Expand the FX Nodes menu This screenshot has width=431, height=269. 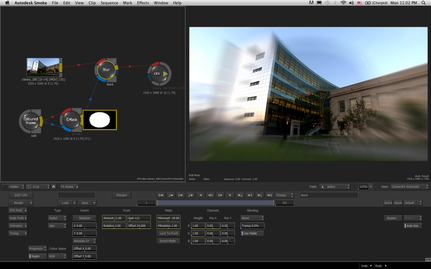[69, 187]
